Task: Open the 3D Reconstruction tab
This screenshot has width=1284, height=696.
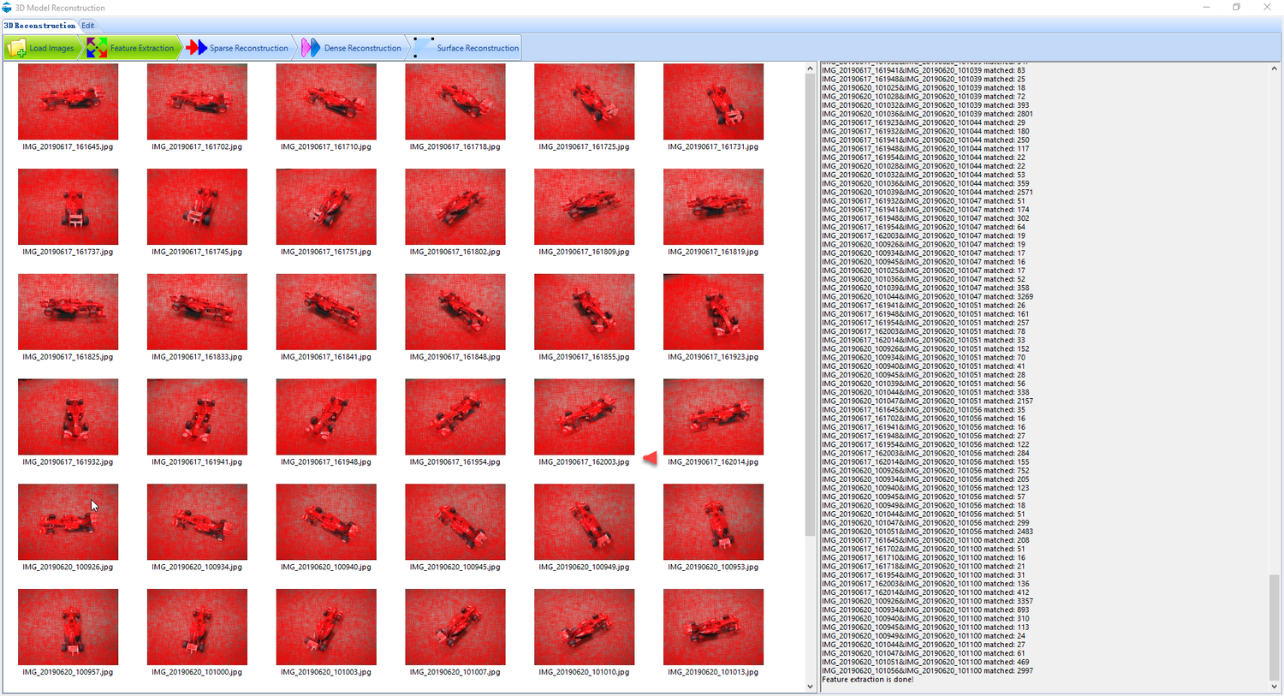Action: pyautogui.click(x=39, y=26)
